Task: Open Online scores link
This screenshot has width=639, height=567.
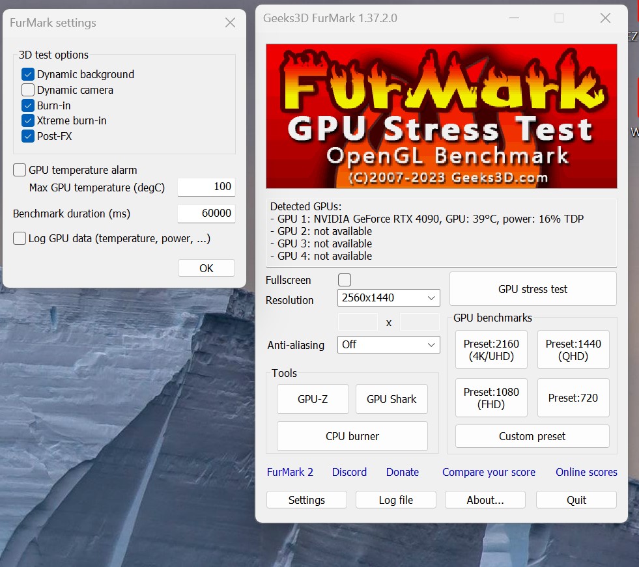Action: coord(586,472)
